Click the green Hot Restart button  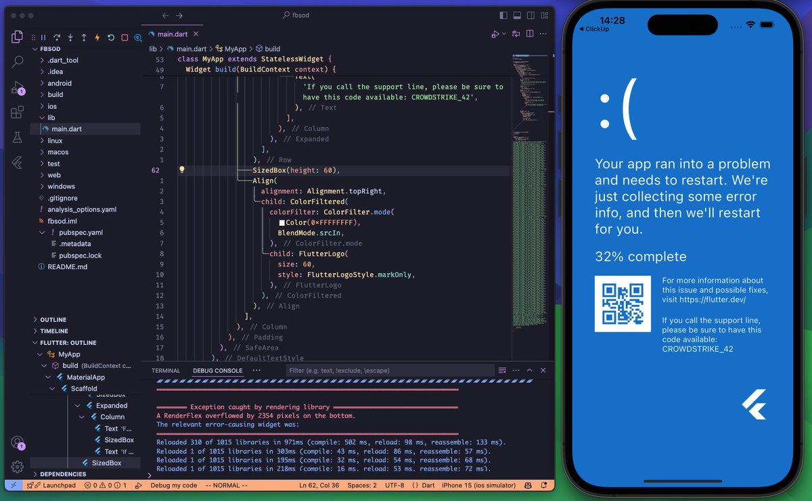[x=111, y=38]
